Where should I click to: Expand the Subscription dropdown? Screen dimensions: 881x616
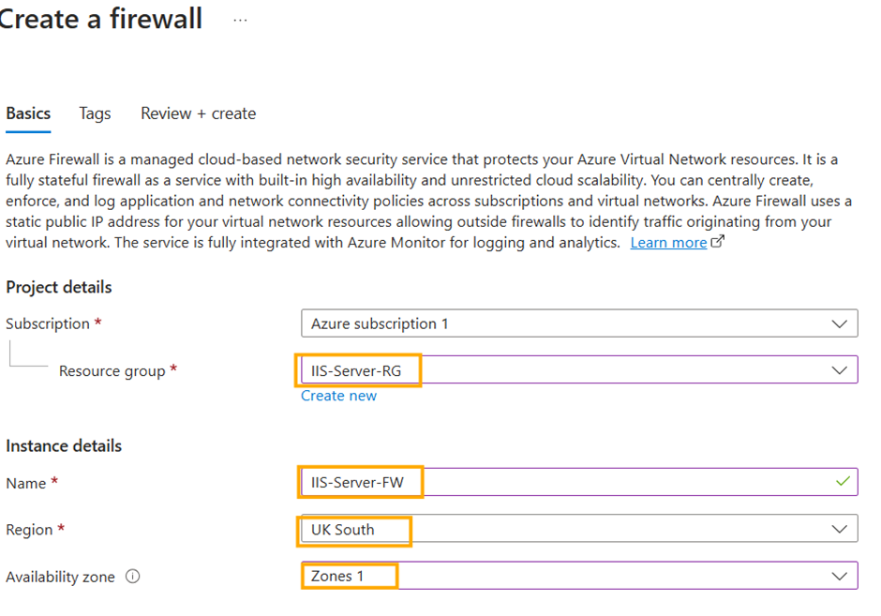tap(839, 323)
